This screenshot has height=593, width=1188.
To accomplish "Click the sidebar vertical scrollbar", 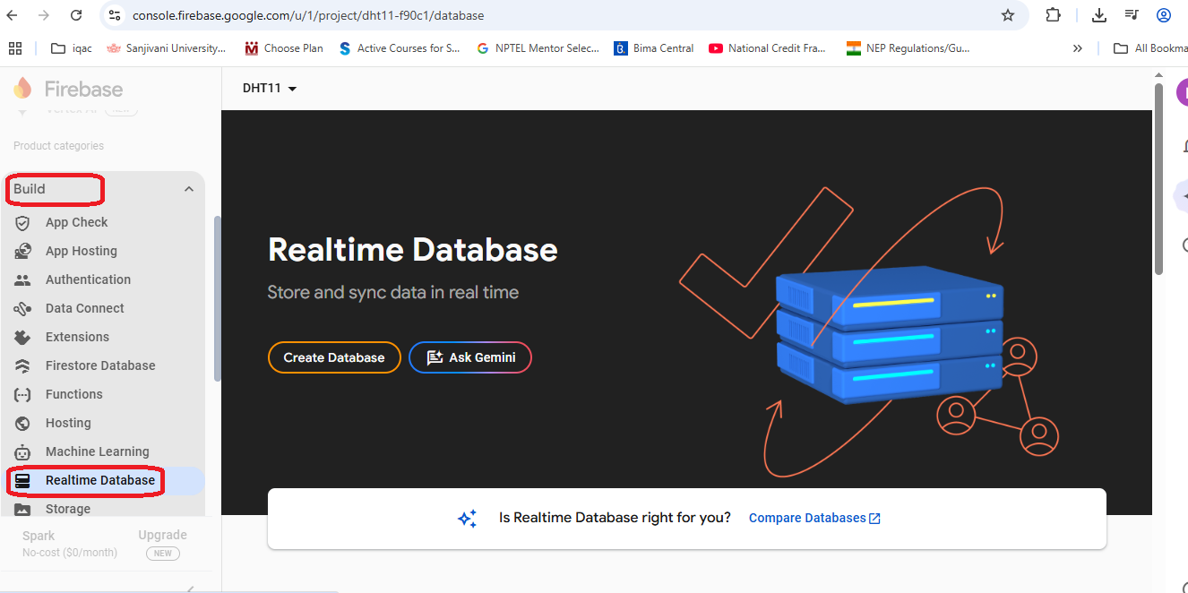I will click(217, 298).
